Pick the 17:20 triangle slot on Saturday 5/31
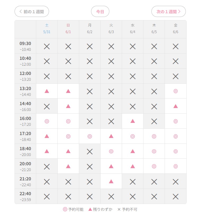The width and height of the screenshot is (198, 214). [x=47, y=136]
